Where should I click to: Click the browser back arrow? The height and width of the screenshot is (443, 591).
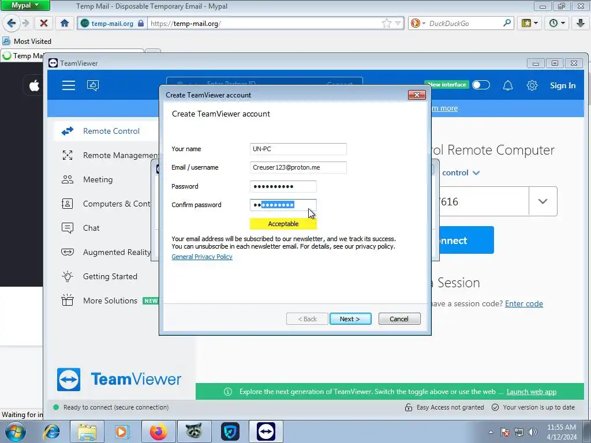12,23
